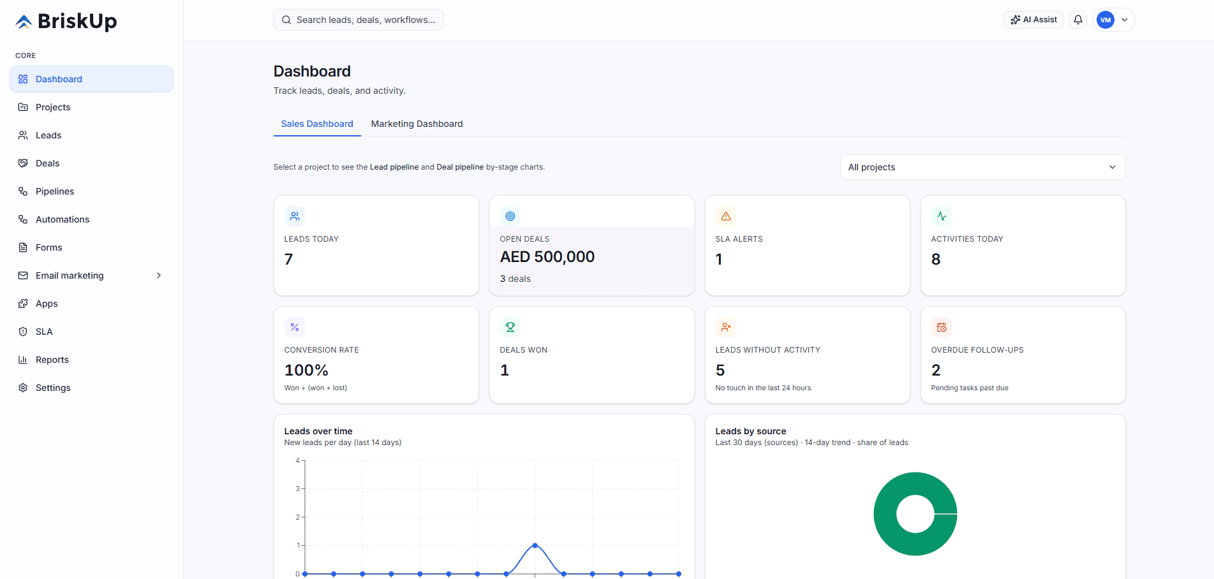Click the Leads Without Activity icon

726,327
